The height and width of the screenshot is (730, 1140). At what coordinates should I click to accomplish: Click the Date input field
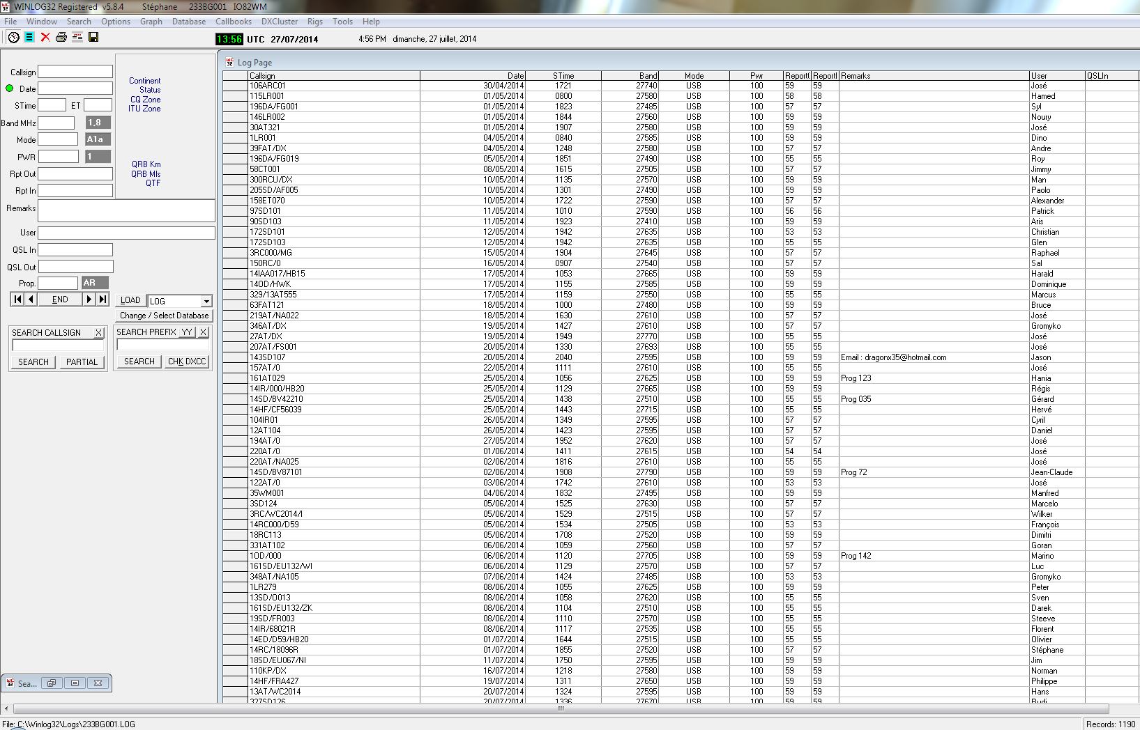coord(75,88)
